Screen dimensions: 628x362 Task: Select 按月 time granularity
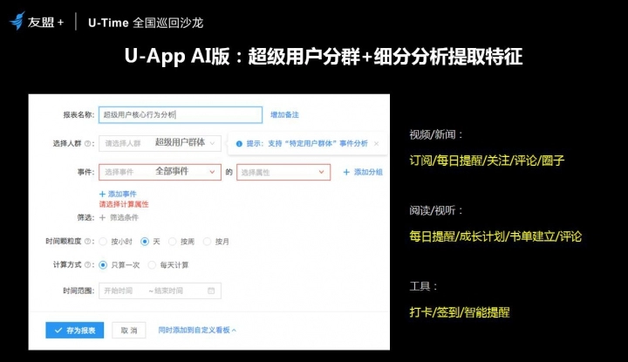click(208, 241)
